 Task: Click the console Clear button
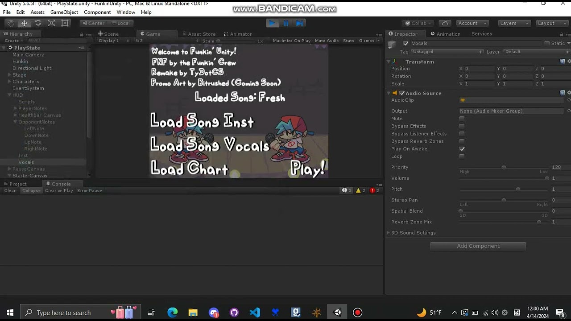pos(10,190)
